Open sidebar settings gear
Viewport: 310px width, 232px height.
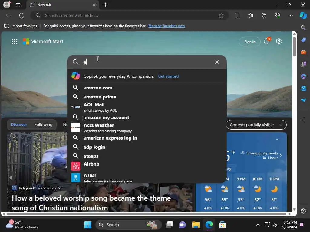coord(303,211)
